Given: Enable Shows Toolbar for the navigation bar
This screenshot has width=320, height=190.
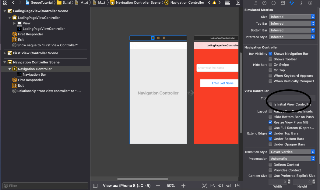Looking at the screenshot, I should click(x=270, y=59).
